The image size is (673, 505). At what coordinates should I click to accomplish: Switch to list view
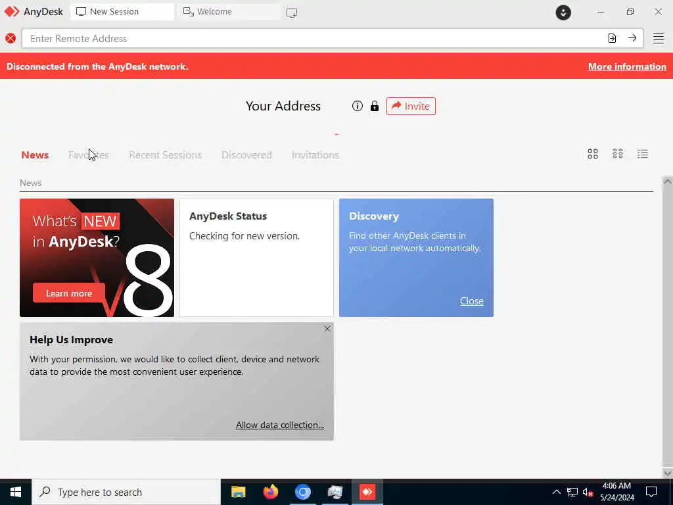643,154
